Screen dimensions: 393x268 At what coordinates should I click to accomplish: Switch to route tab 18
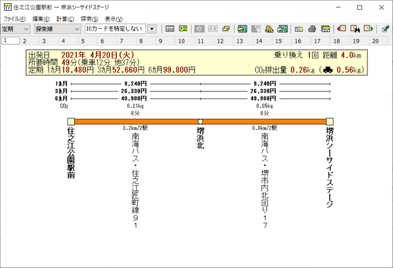pyautogui.click(x=340, y=41)
